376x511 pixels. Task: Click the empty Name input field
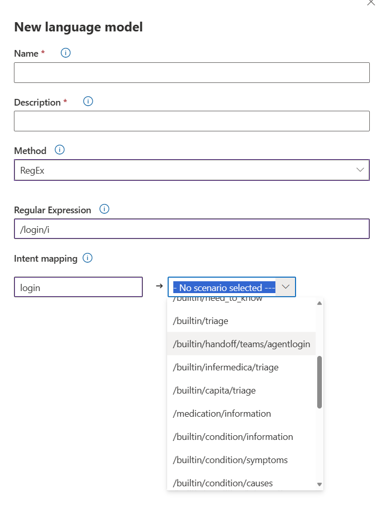click(191, 72)
